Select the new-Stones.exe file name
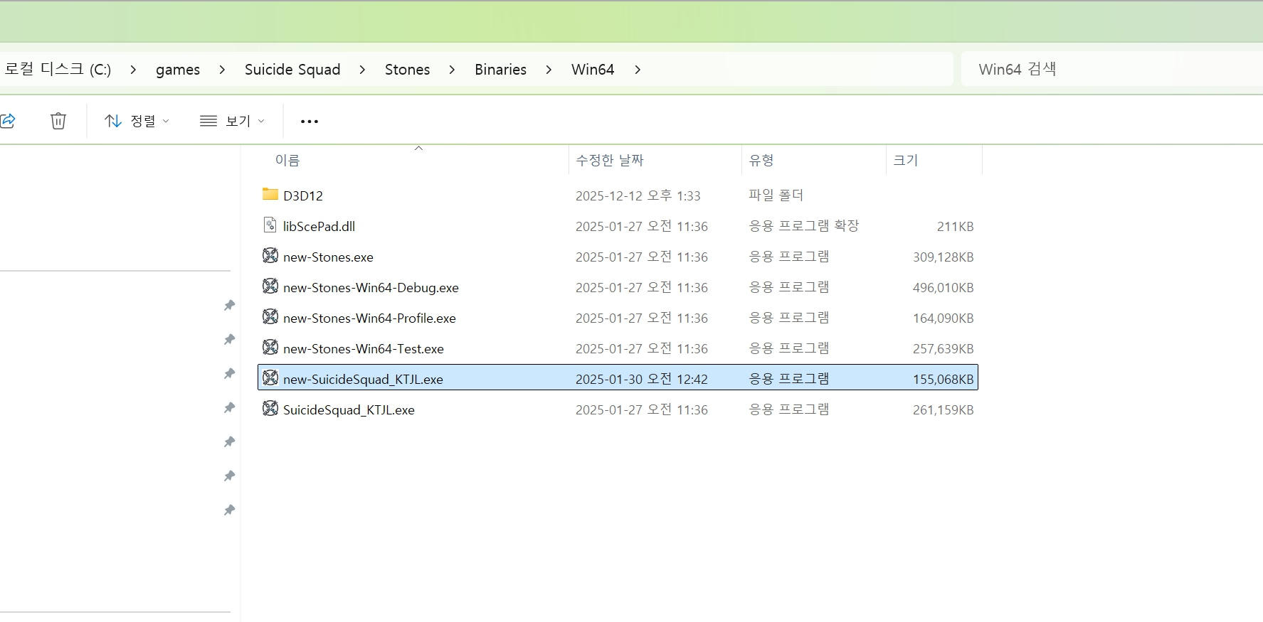1263x622 pixels. click(328, 257)
